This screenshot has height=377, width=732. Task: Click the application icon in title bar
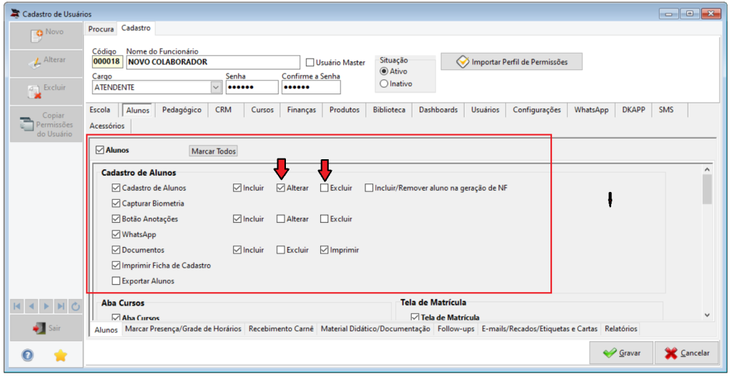(16, 13)
